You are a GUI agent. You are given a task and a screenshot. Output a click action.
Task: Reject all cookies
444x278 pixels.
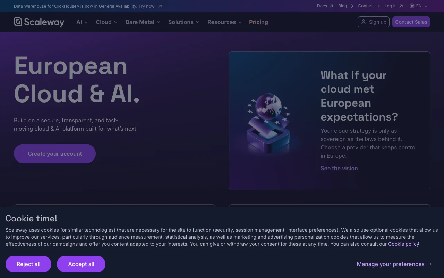coord(28,264)
